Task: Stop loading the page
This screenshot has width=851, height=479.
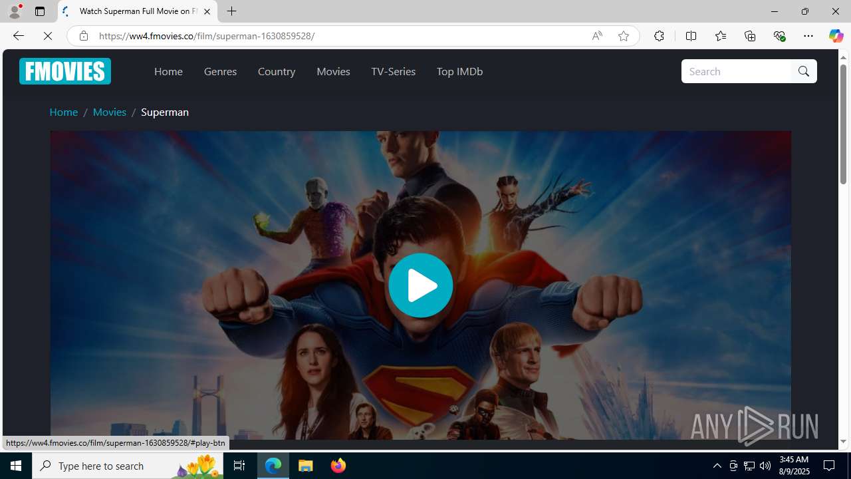Action: [48, 36]
